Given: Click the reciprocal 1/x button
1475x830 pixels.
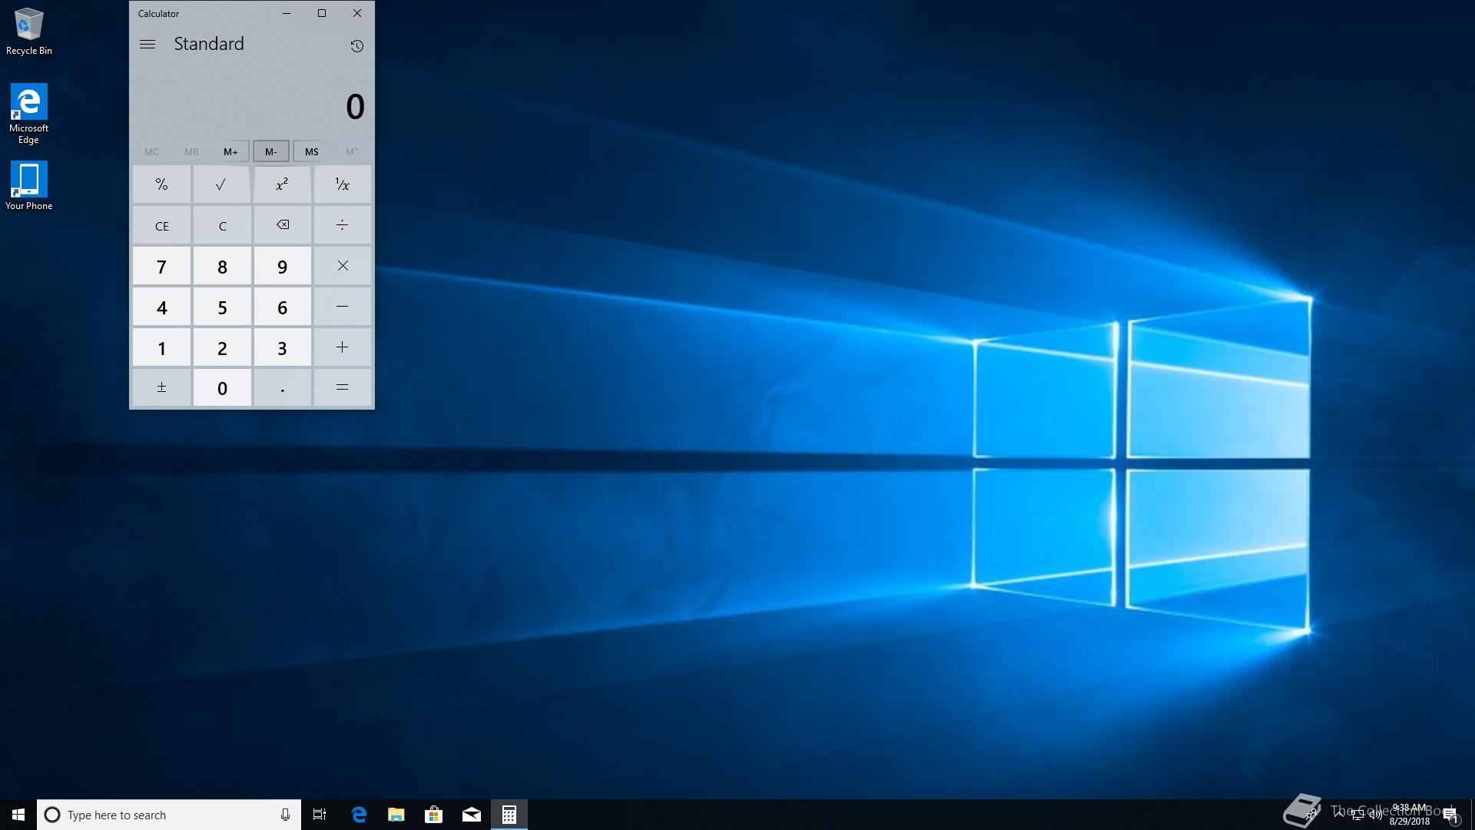Looking at the screenshot, I should point(343,184).
